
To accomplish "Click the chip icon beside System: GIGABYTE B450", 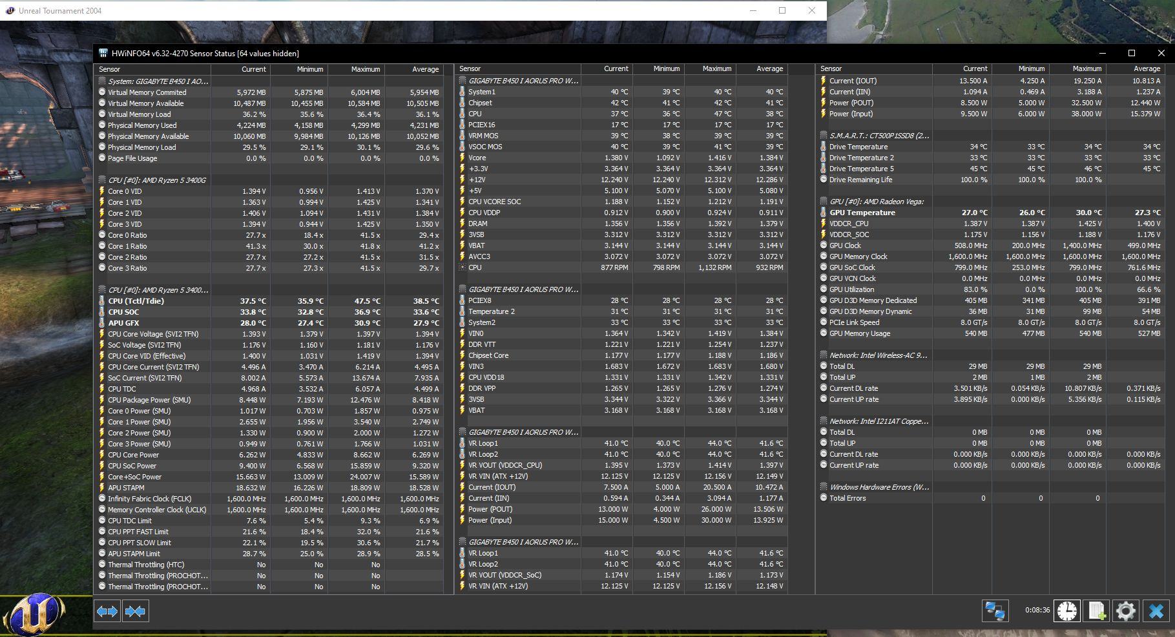I will (102, 81).
